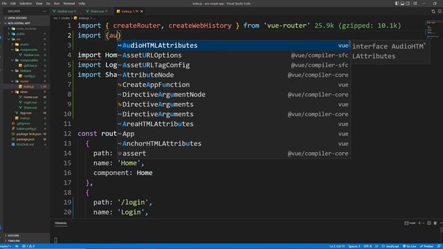443x249 pixels.
Task: Expand the node_modules folder
Action: click(x=26, y=28)
